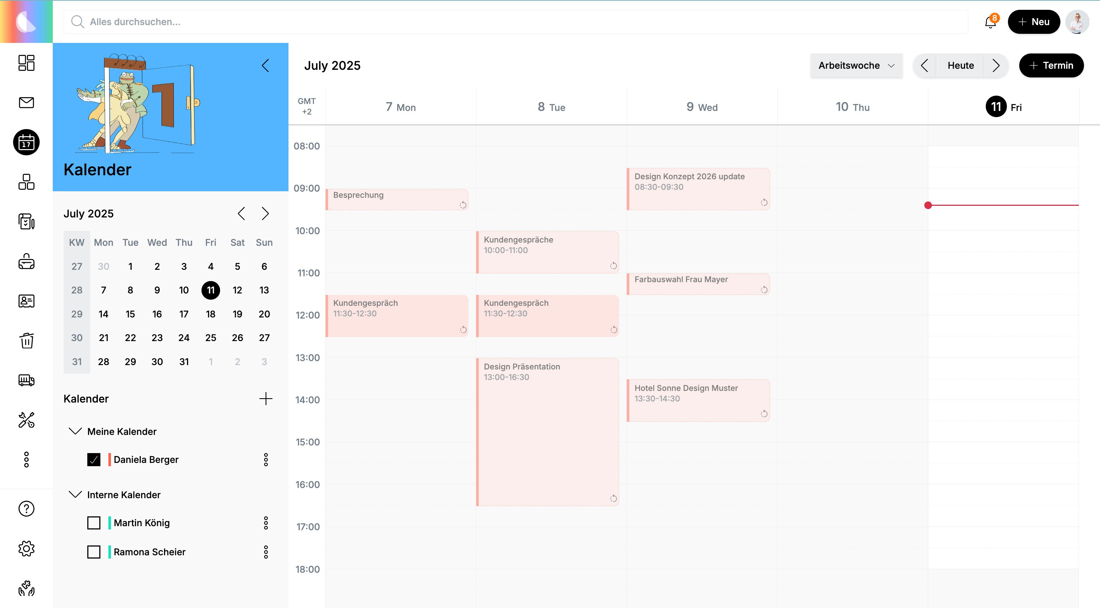Screen dimensions: 1100x608
Task: Click the Heute button
Action: 960,65
